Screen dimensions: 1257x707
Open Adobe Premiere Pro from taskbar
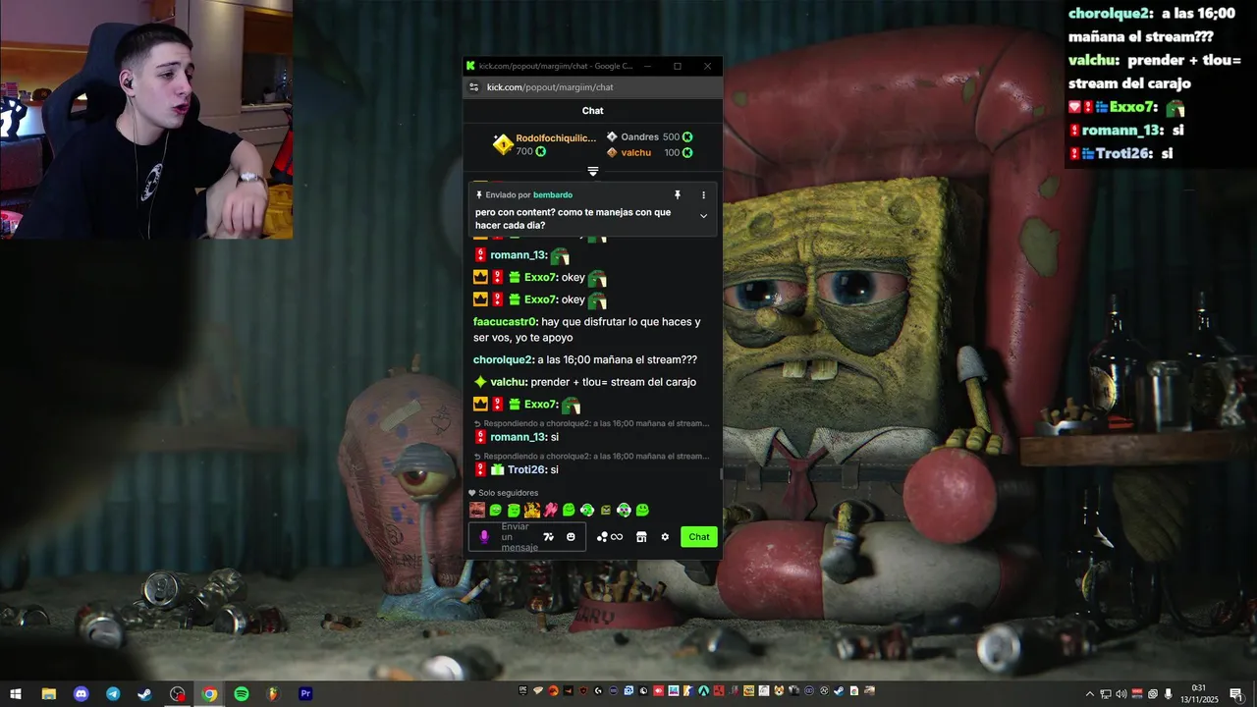305,693
